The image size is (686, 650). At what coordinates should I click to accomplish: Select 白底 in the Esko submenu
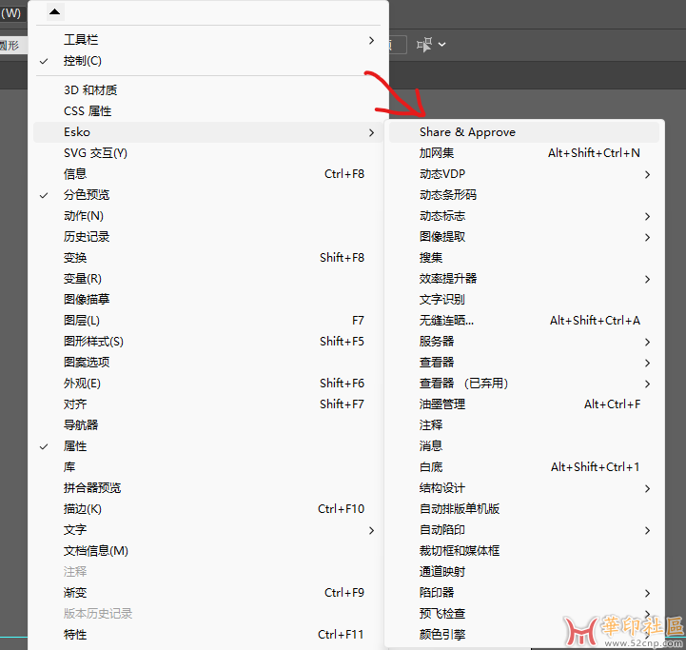tap(524, 467)
